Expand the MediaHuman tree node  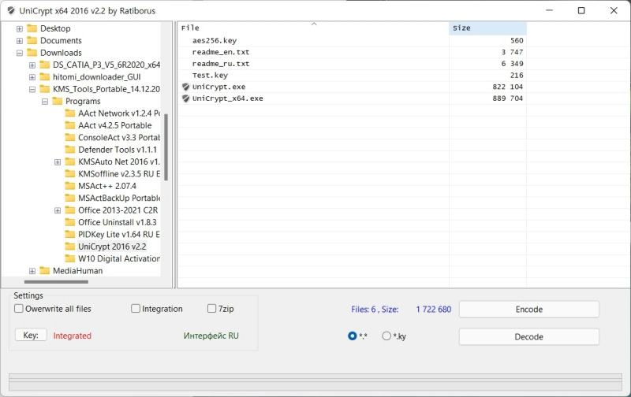[32, 271]
